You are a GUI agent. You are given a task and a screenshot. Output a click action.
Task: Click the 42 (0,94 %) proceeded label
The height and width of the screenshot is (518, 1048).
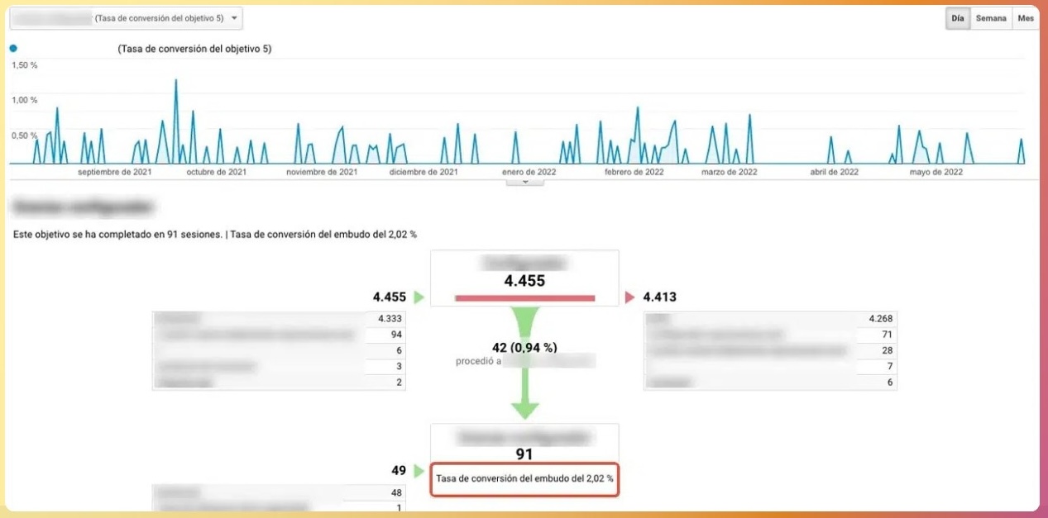pos(524,348)
